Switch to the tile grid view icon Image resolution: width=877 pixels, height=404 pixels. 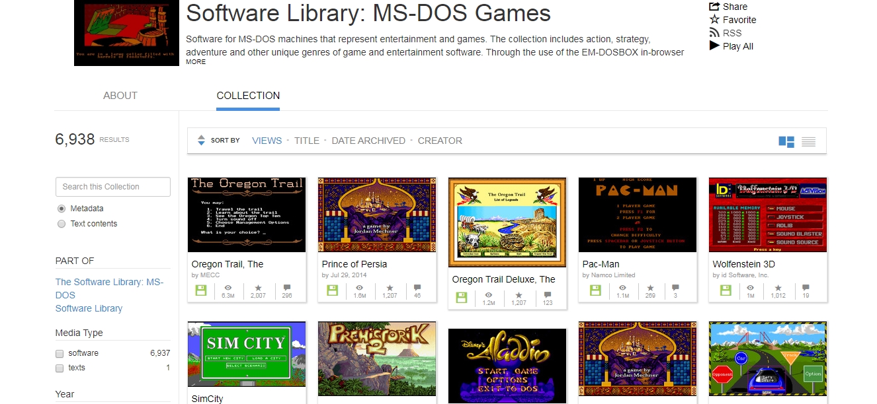[786, 141]
